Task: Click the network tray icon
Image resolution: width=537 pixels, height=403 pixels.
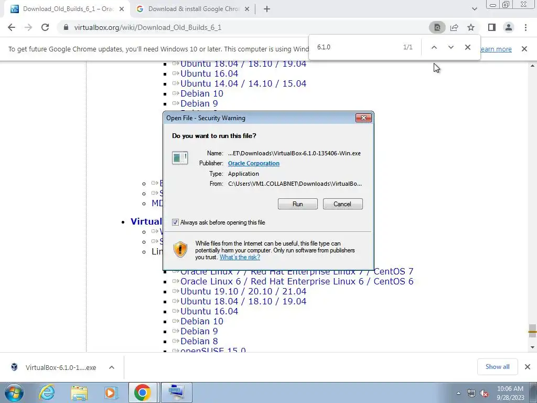Action: pos(471,393)
